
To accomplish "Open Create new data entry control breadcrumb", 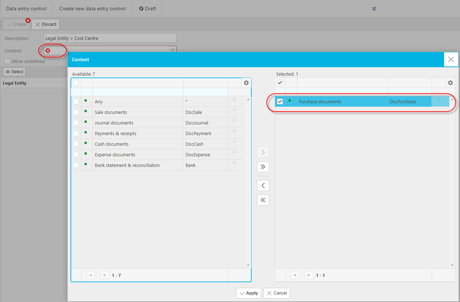I will (92, 8).
